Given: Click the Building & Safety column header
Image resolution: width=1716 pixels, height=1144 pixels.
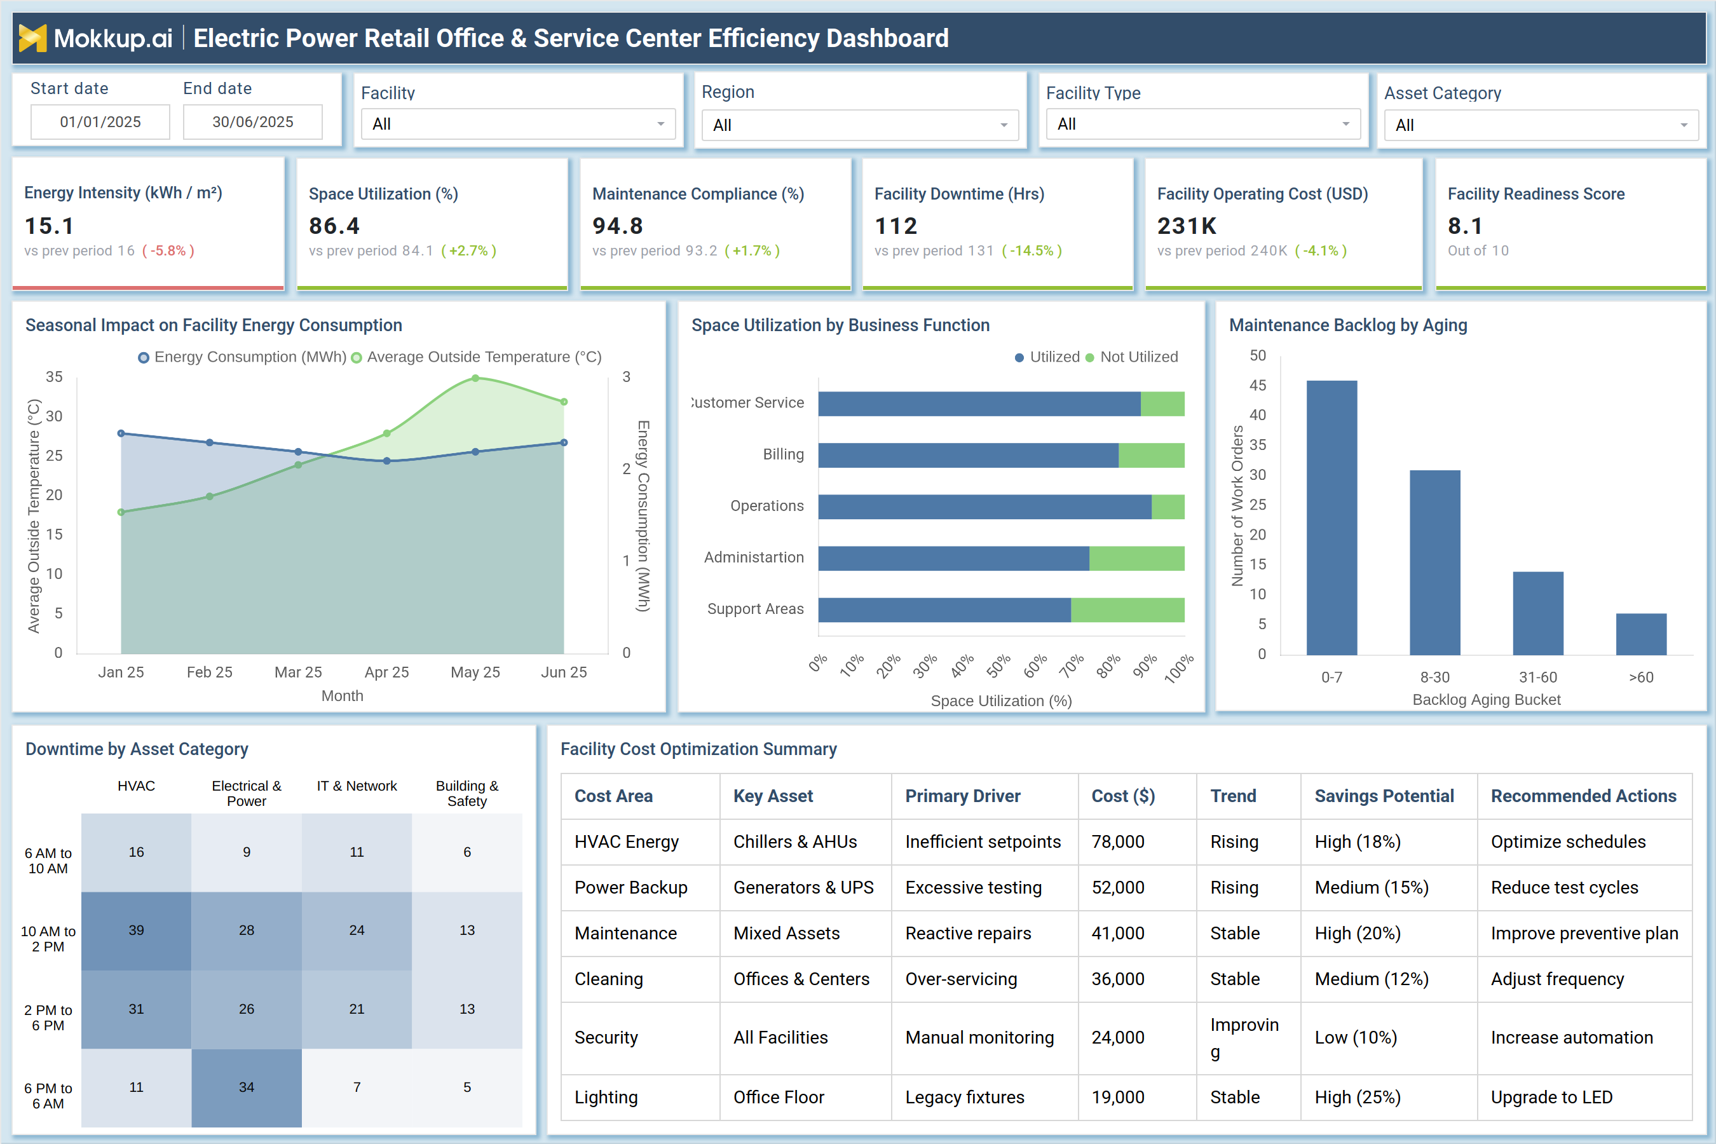Looking at the screenshot, I should [x=467, y=793].
